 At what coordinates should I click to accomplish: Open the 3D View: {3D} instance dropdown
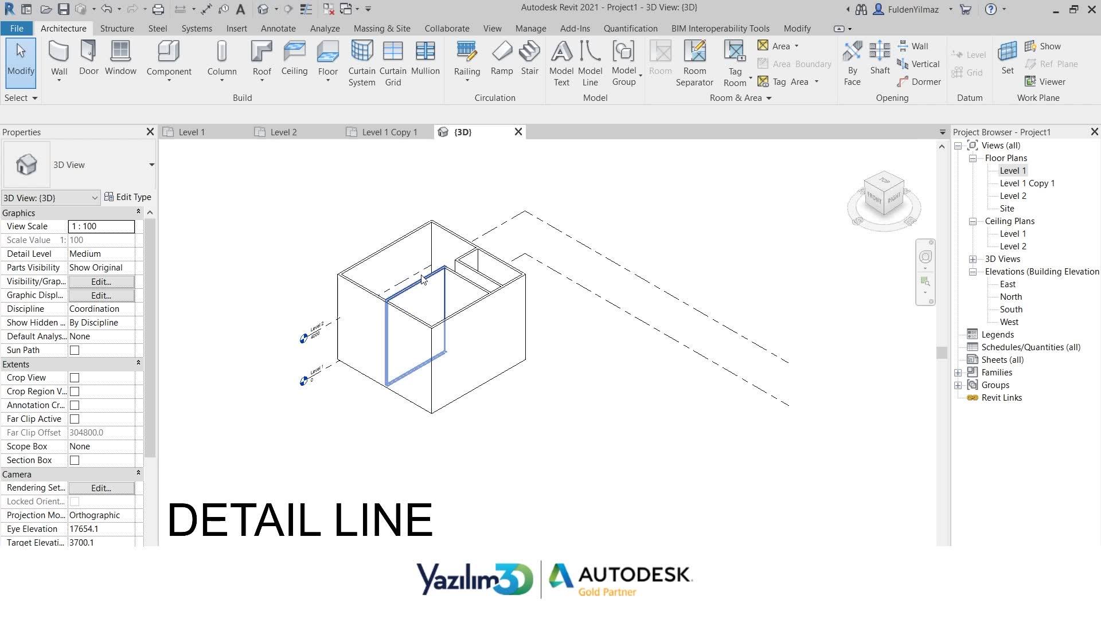[x=50, y=198]
